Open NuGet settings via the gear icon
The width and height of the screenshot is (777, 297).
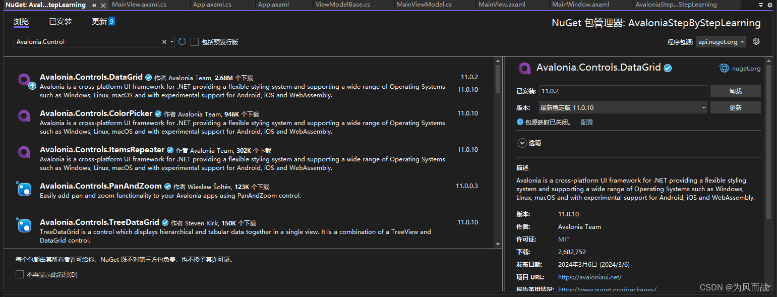pyautogui.click(x=756, y=41)
